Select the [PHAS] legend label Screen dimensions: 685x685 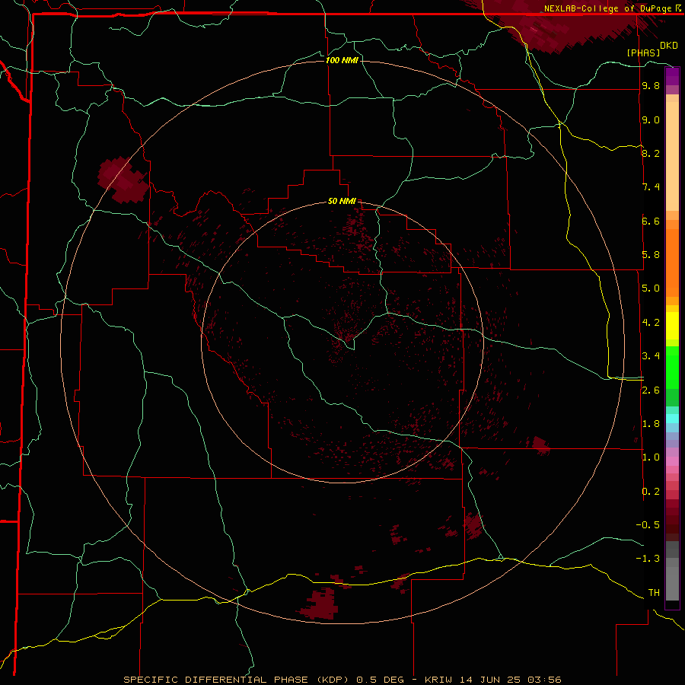[643, 53]
